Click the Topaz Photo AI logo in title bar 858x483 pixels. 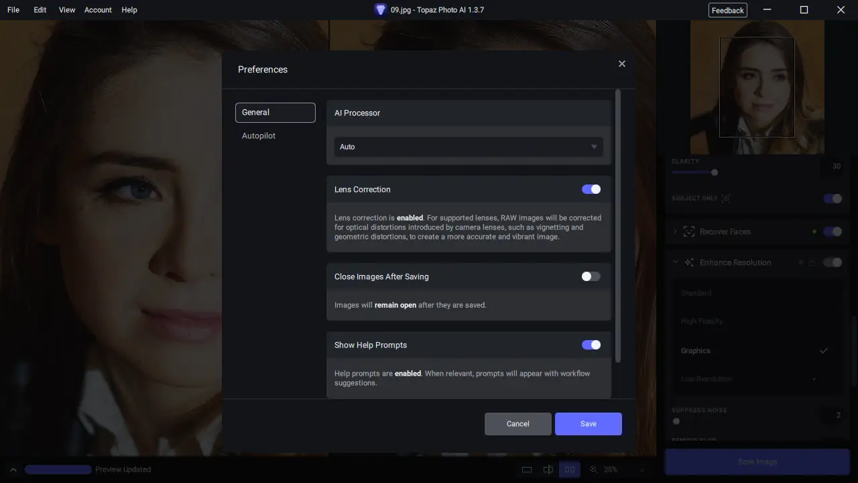[380, 10]
